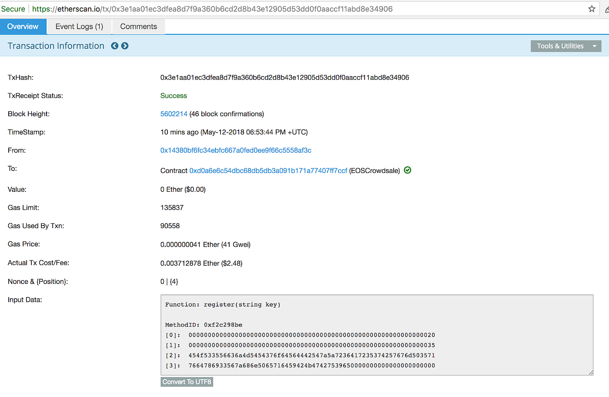The height and width of the screenshot is (397, 609).
Task: Click the Block Height label
Action: point(29,114)
